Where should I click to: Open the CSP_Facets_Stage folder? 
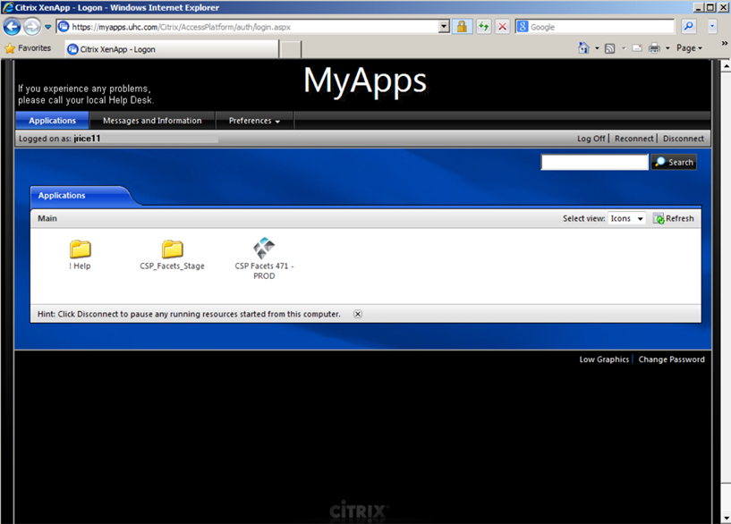coord(172,249)
